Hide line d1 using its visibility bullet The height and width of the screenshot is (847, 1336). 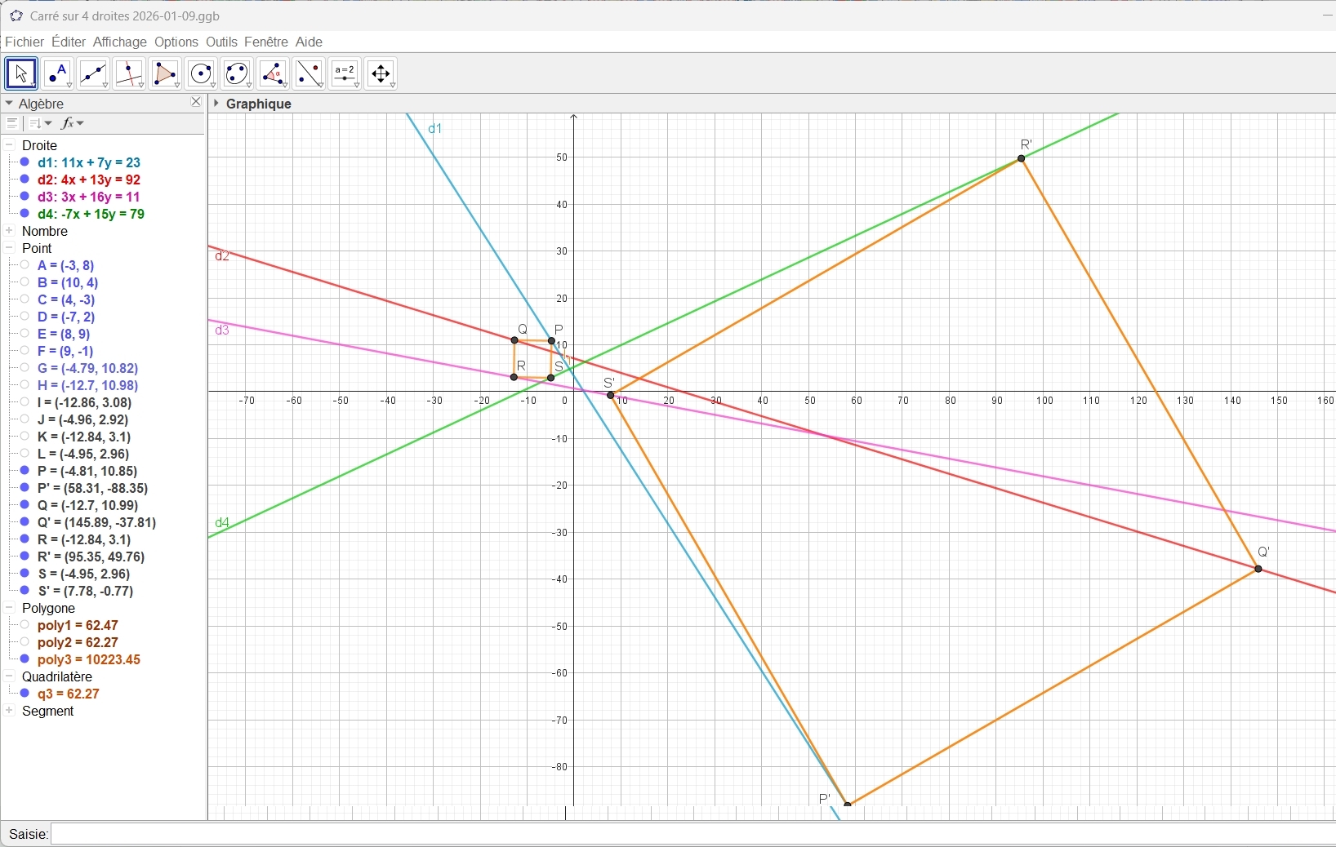(x=25, y=162)
